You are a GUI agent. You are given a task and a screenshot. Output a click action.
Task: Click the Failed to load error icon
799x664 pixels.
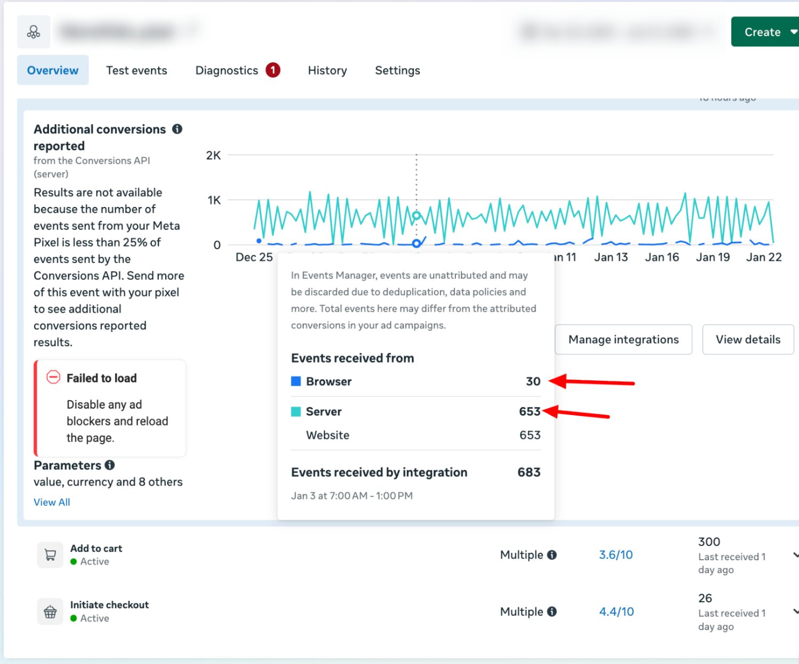click(x=53, y=377)
